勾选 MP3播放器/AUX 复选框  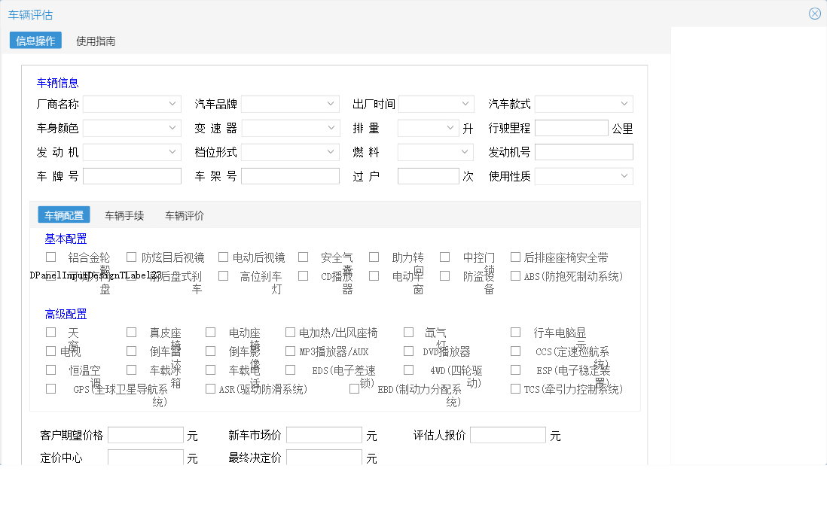coord(289,350)
